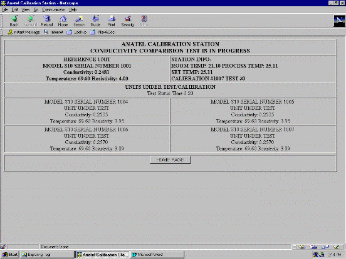Click UNITS UNDER TEST/CALIBRATION heading

[170, 87]
